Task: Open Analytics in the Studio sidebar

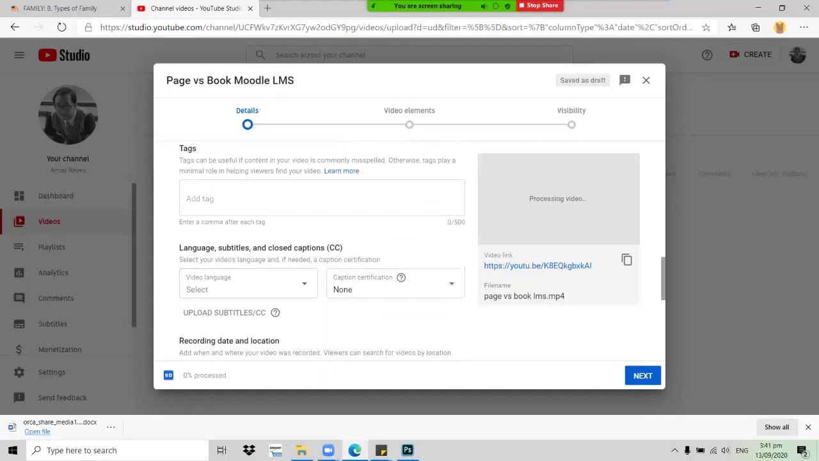Action: 67,273
